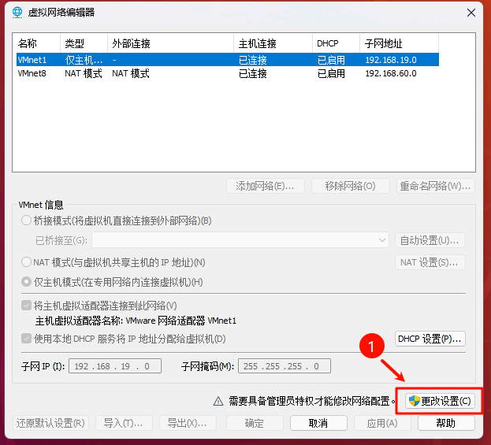Click the 已启用 DHCP cell of VMnet8
The image size is (491, 445).
point(331,73)
